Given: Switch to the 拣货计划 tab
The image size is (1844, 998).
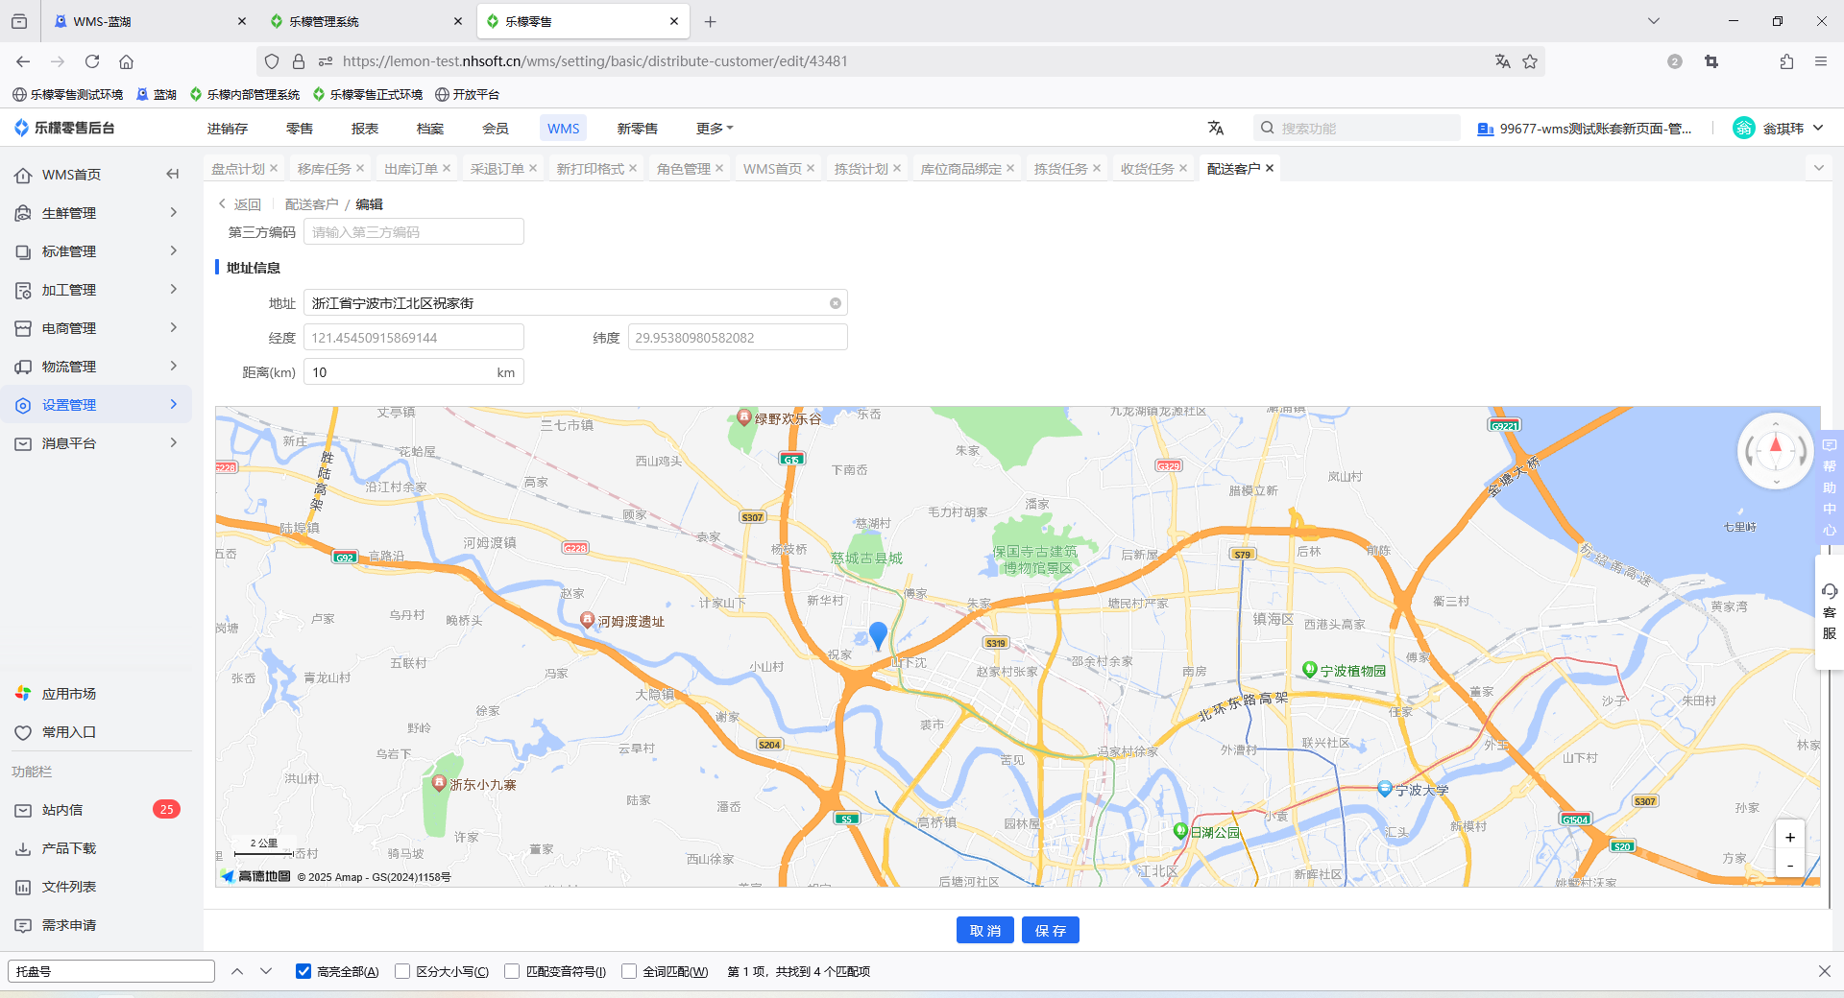Looking at the screenshot, I should click(x=861, y=169).
